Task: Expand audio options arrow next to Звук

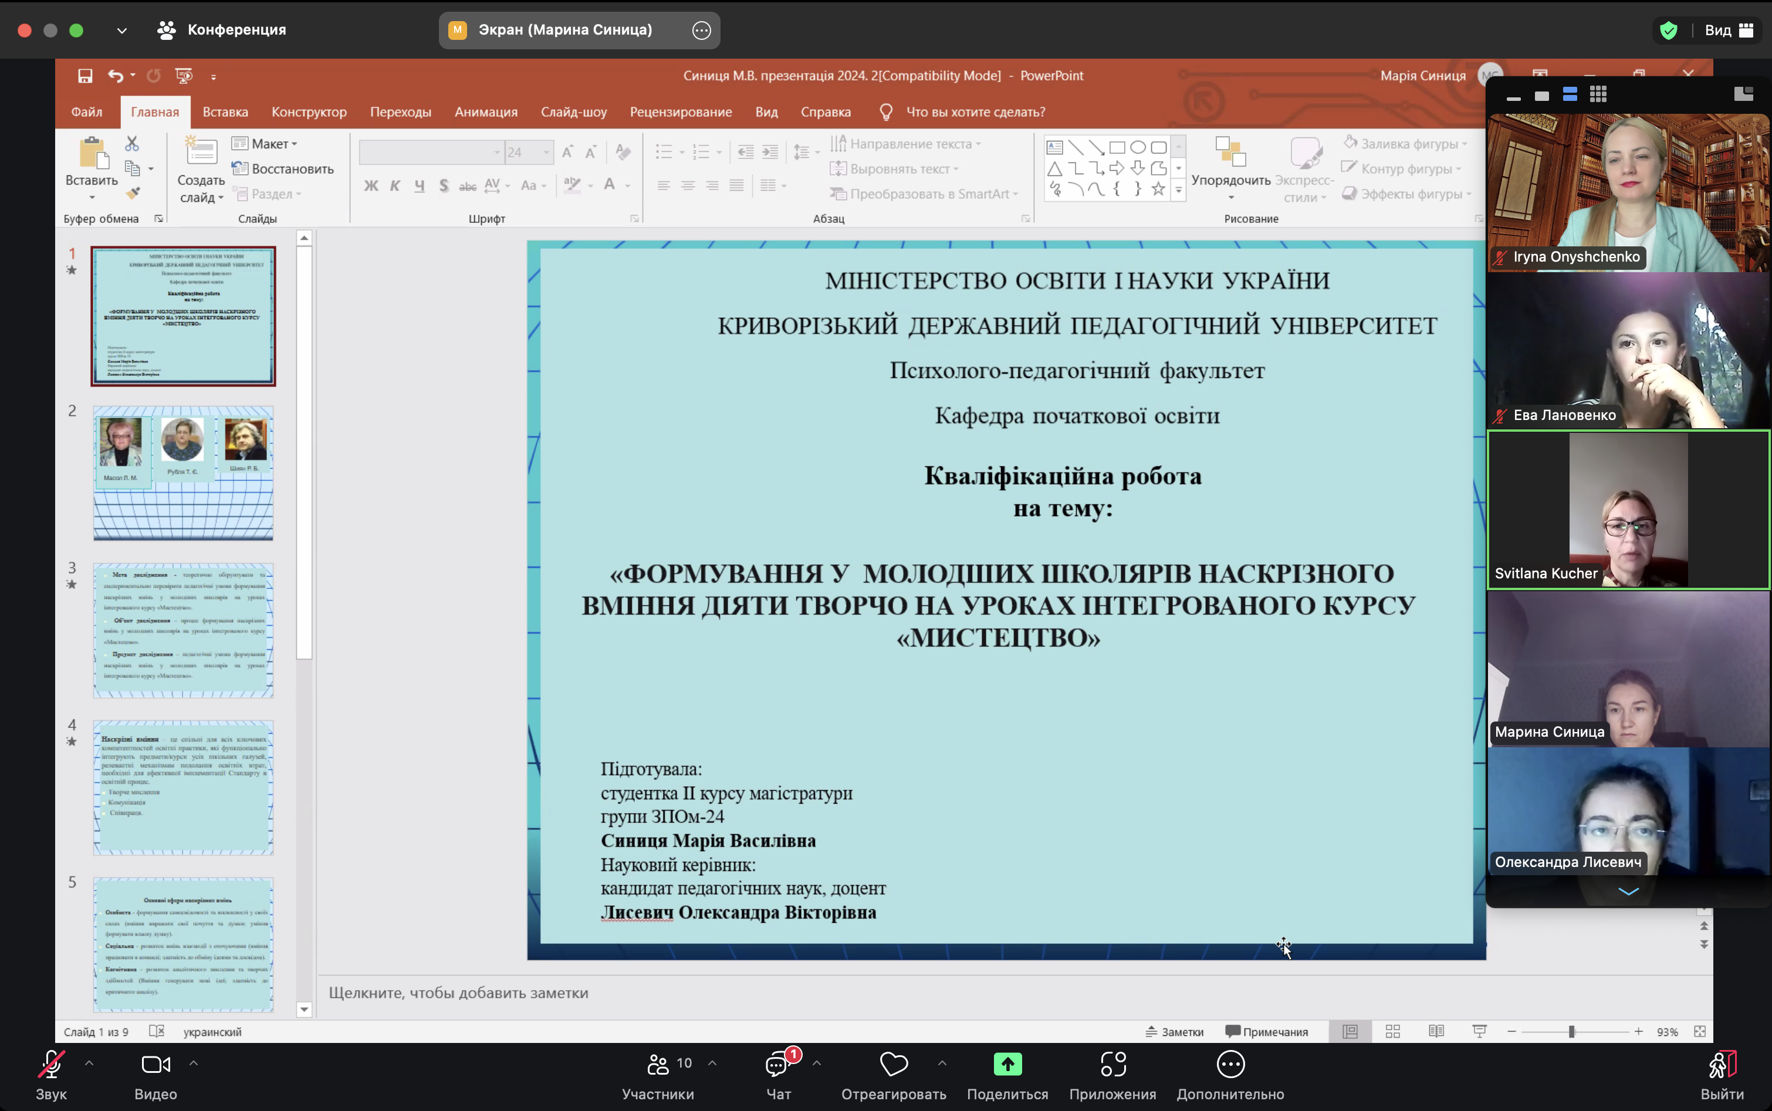Action: click(x=89, y=1062)
